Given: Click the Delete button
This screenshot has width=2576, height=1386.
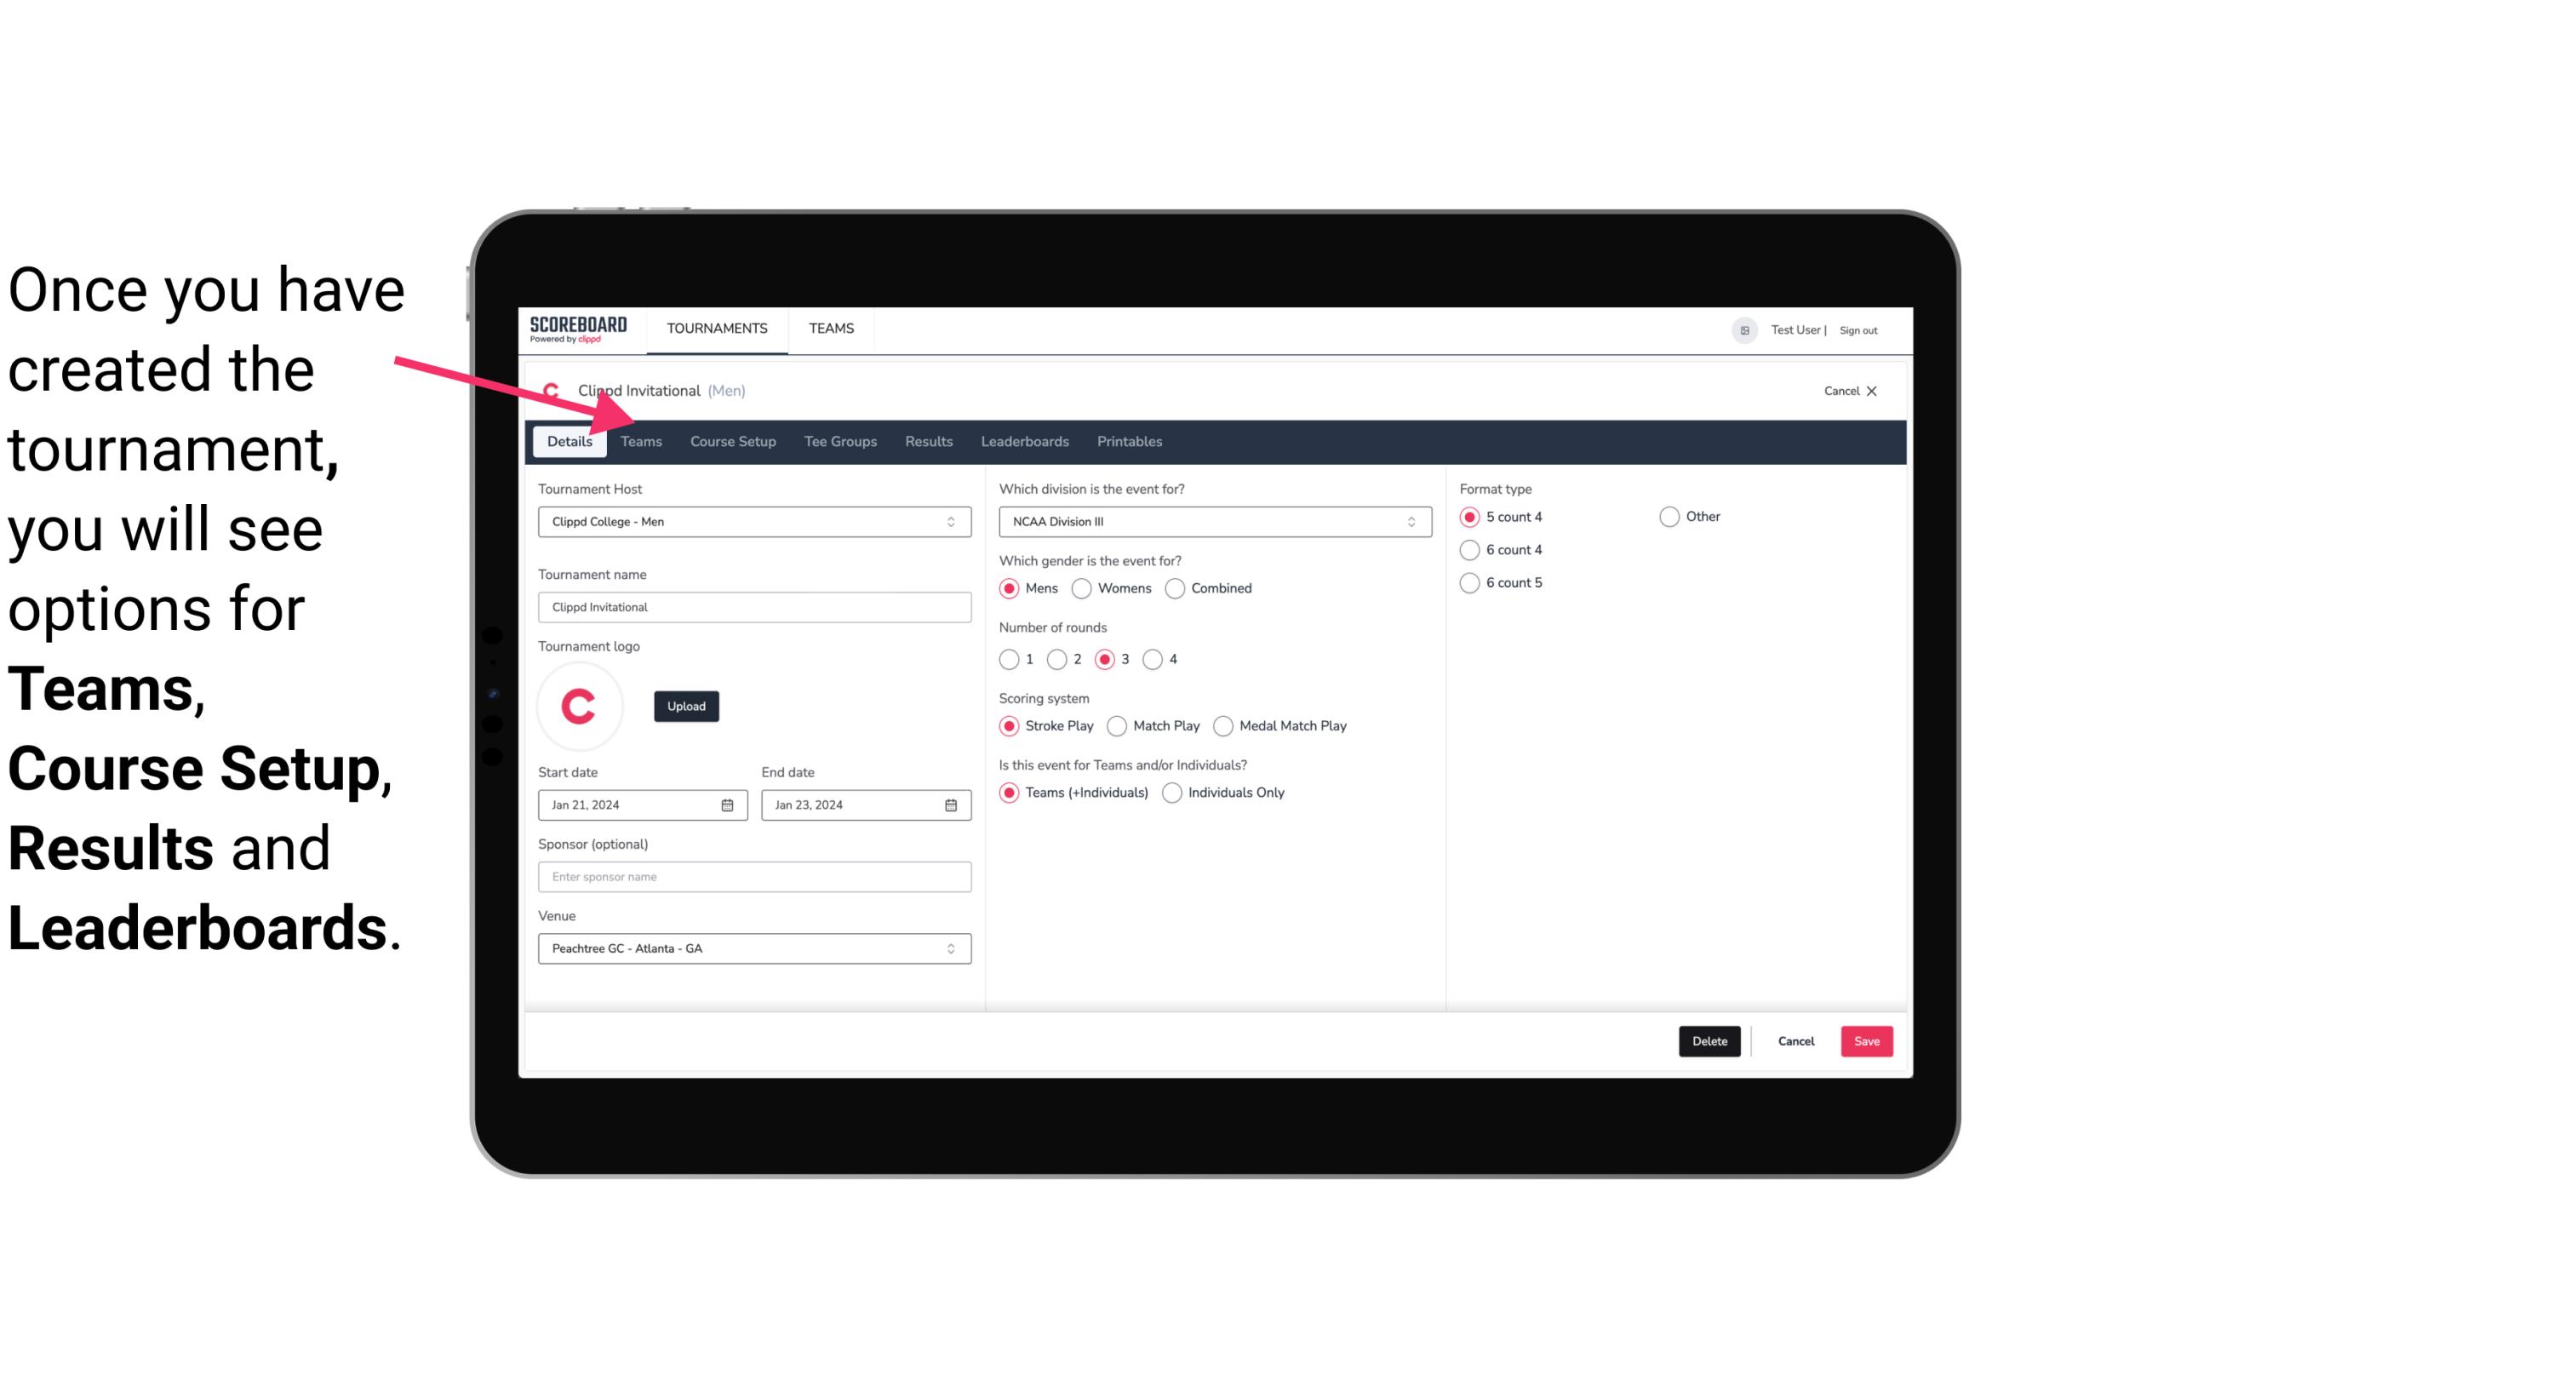Looking at the screenshot, I should coord(1708,1041).
